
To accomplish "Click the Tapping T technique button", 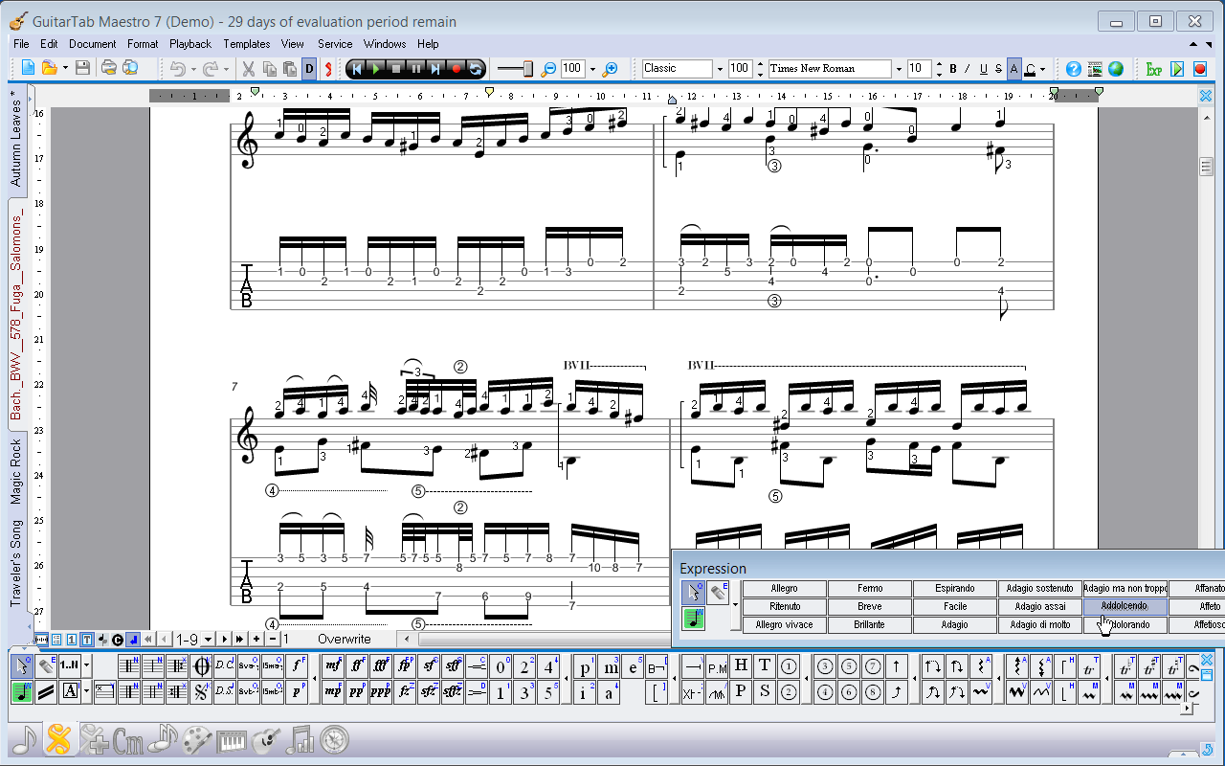I will coord(764,665).
